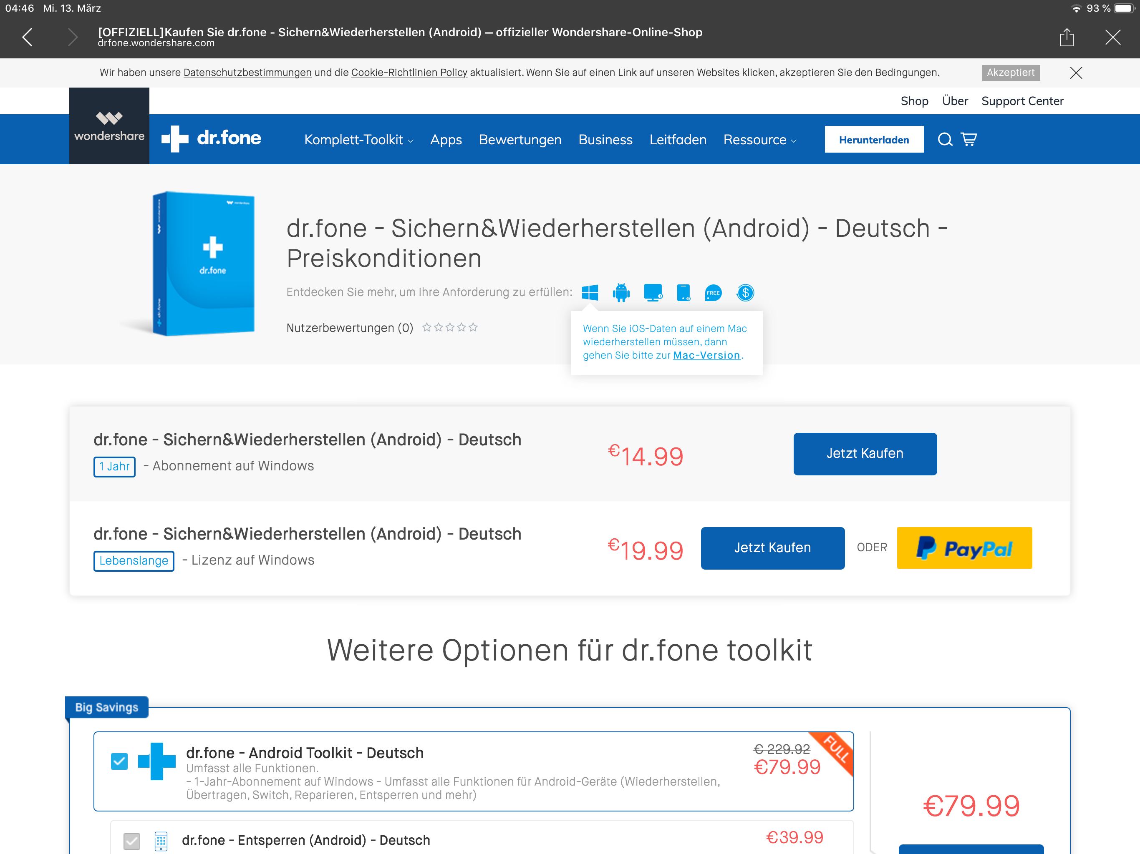
Task: Expand the Komplett-Toolkit dropdown menu
Action: [x=359, y=140]
